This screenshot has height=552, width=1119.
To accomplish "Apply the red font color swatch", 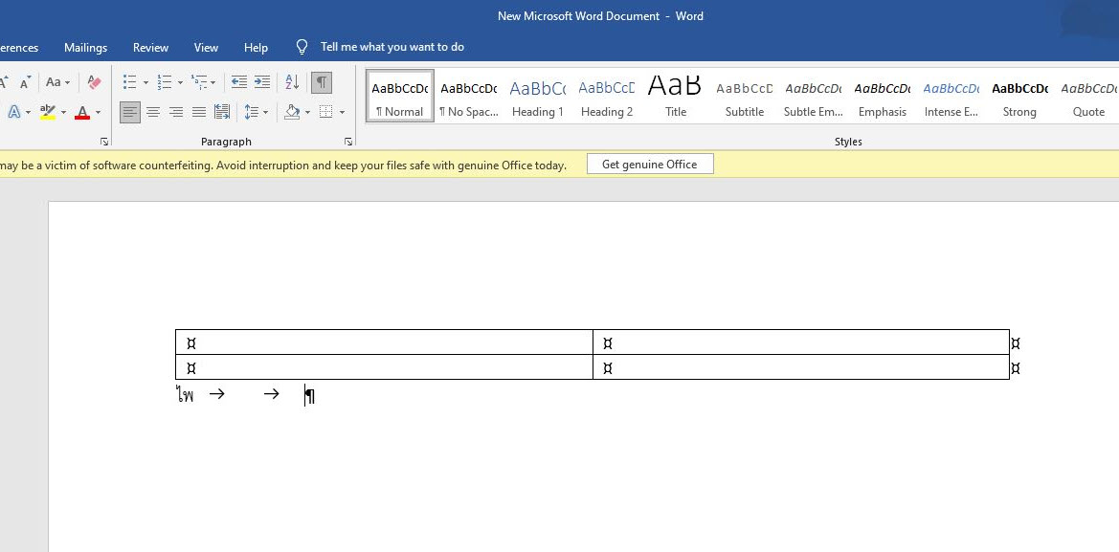I will pos(82,112).
